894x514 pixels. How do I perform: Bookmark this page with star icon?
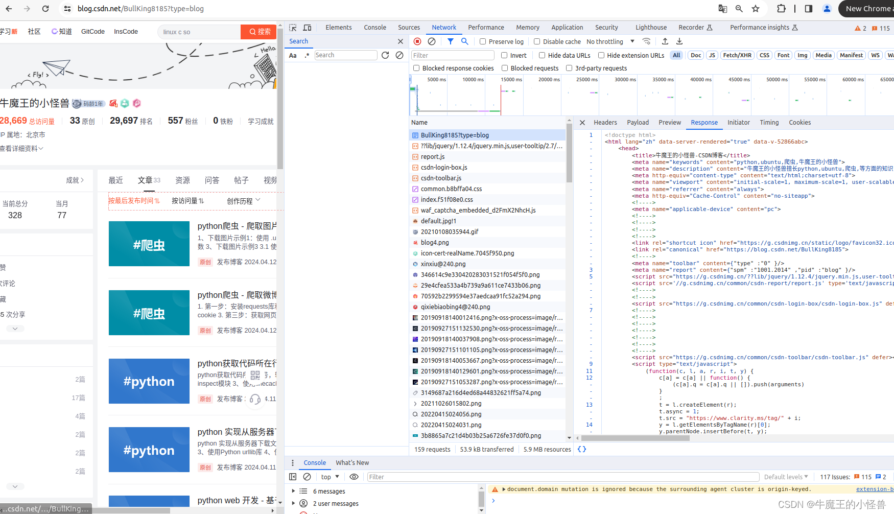coord(756,9)
